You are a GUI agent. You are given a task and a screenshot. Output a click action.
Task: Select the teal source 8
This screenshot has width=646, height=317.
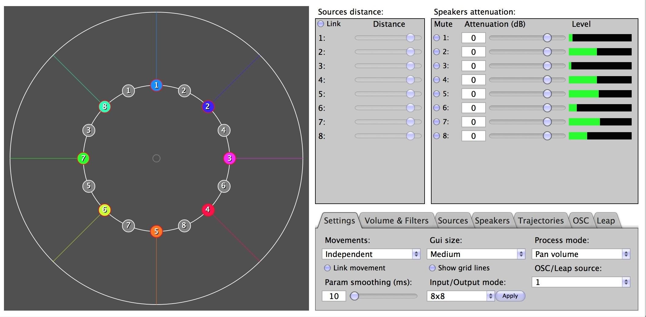pyautogui.click(x=104, y=107)
